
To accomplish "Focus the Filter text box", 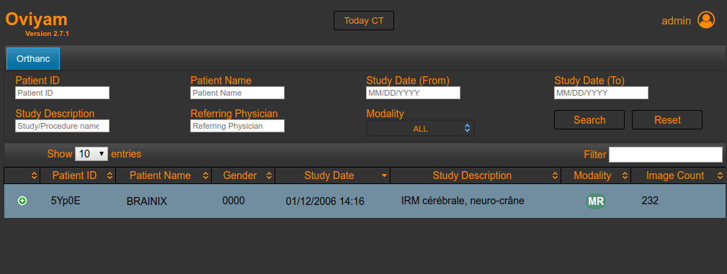I will 665,155.
